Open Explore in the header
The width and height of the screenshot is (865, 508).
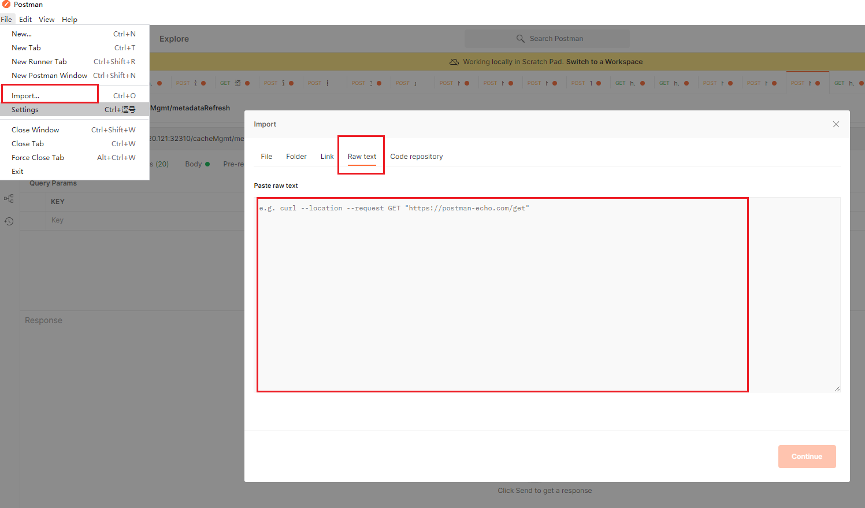point(174,39)
